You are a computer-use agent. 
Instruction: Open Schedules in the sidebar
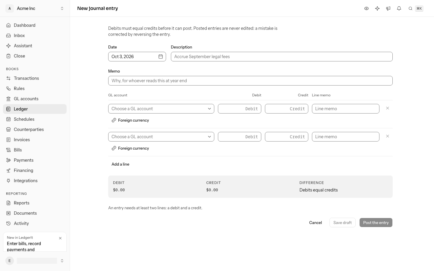coord(35,119)
